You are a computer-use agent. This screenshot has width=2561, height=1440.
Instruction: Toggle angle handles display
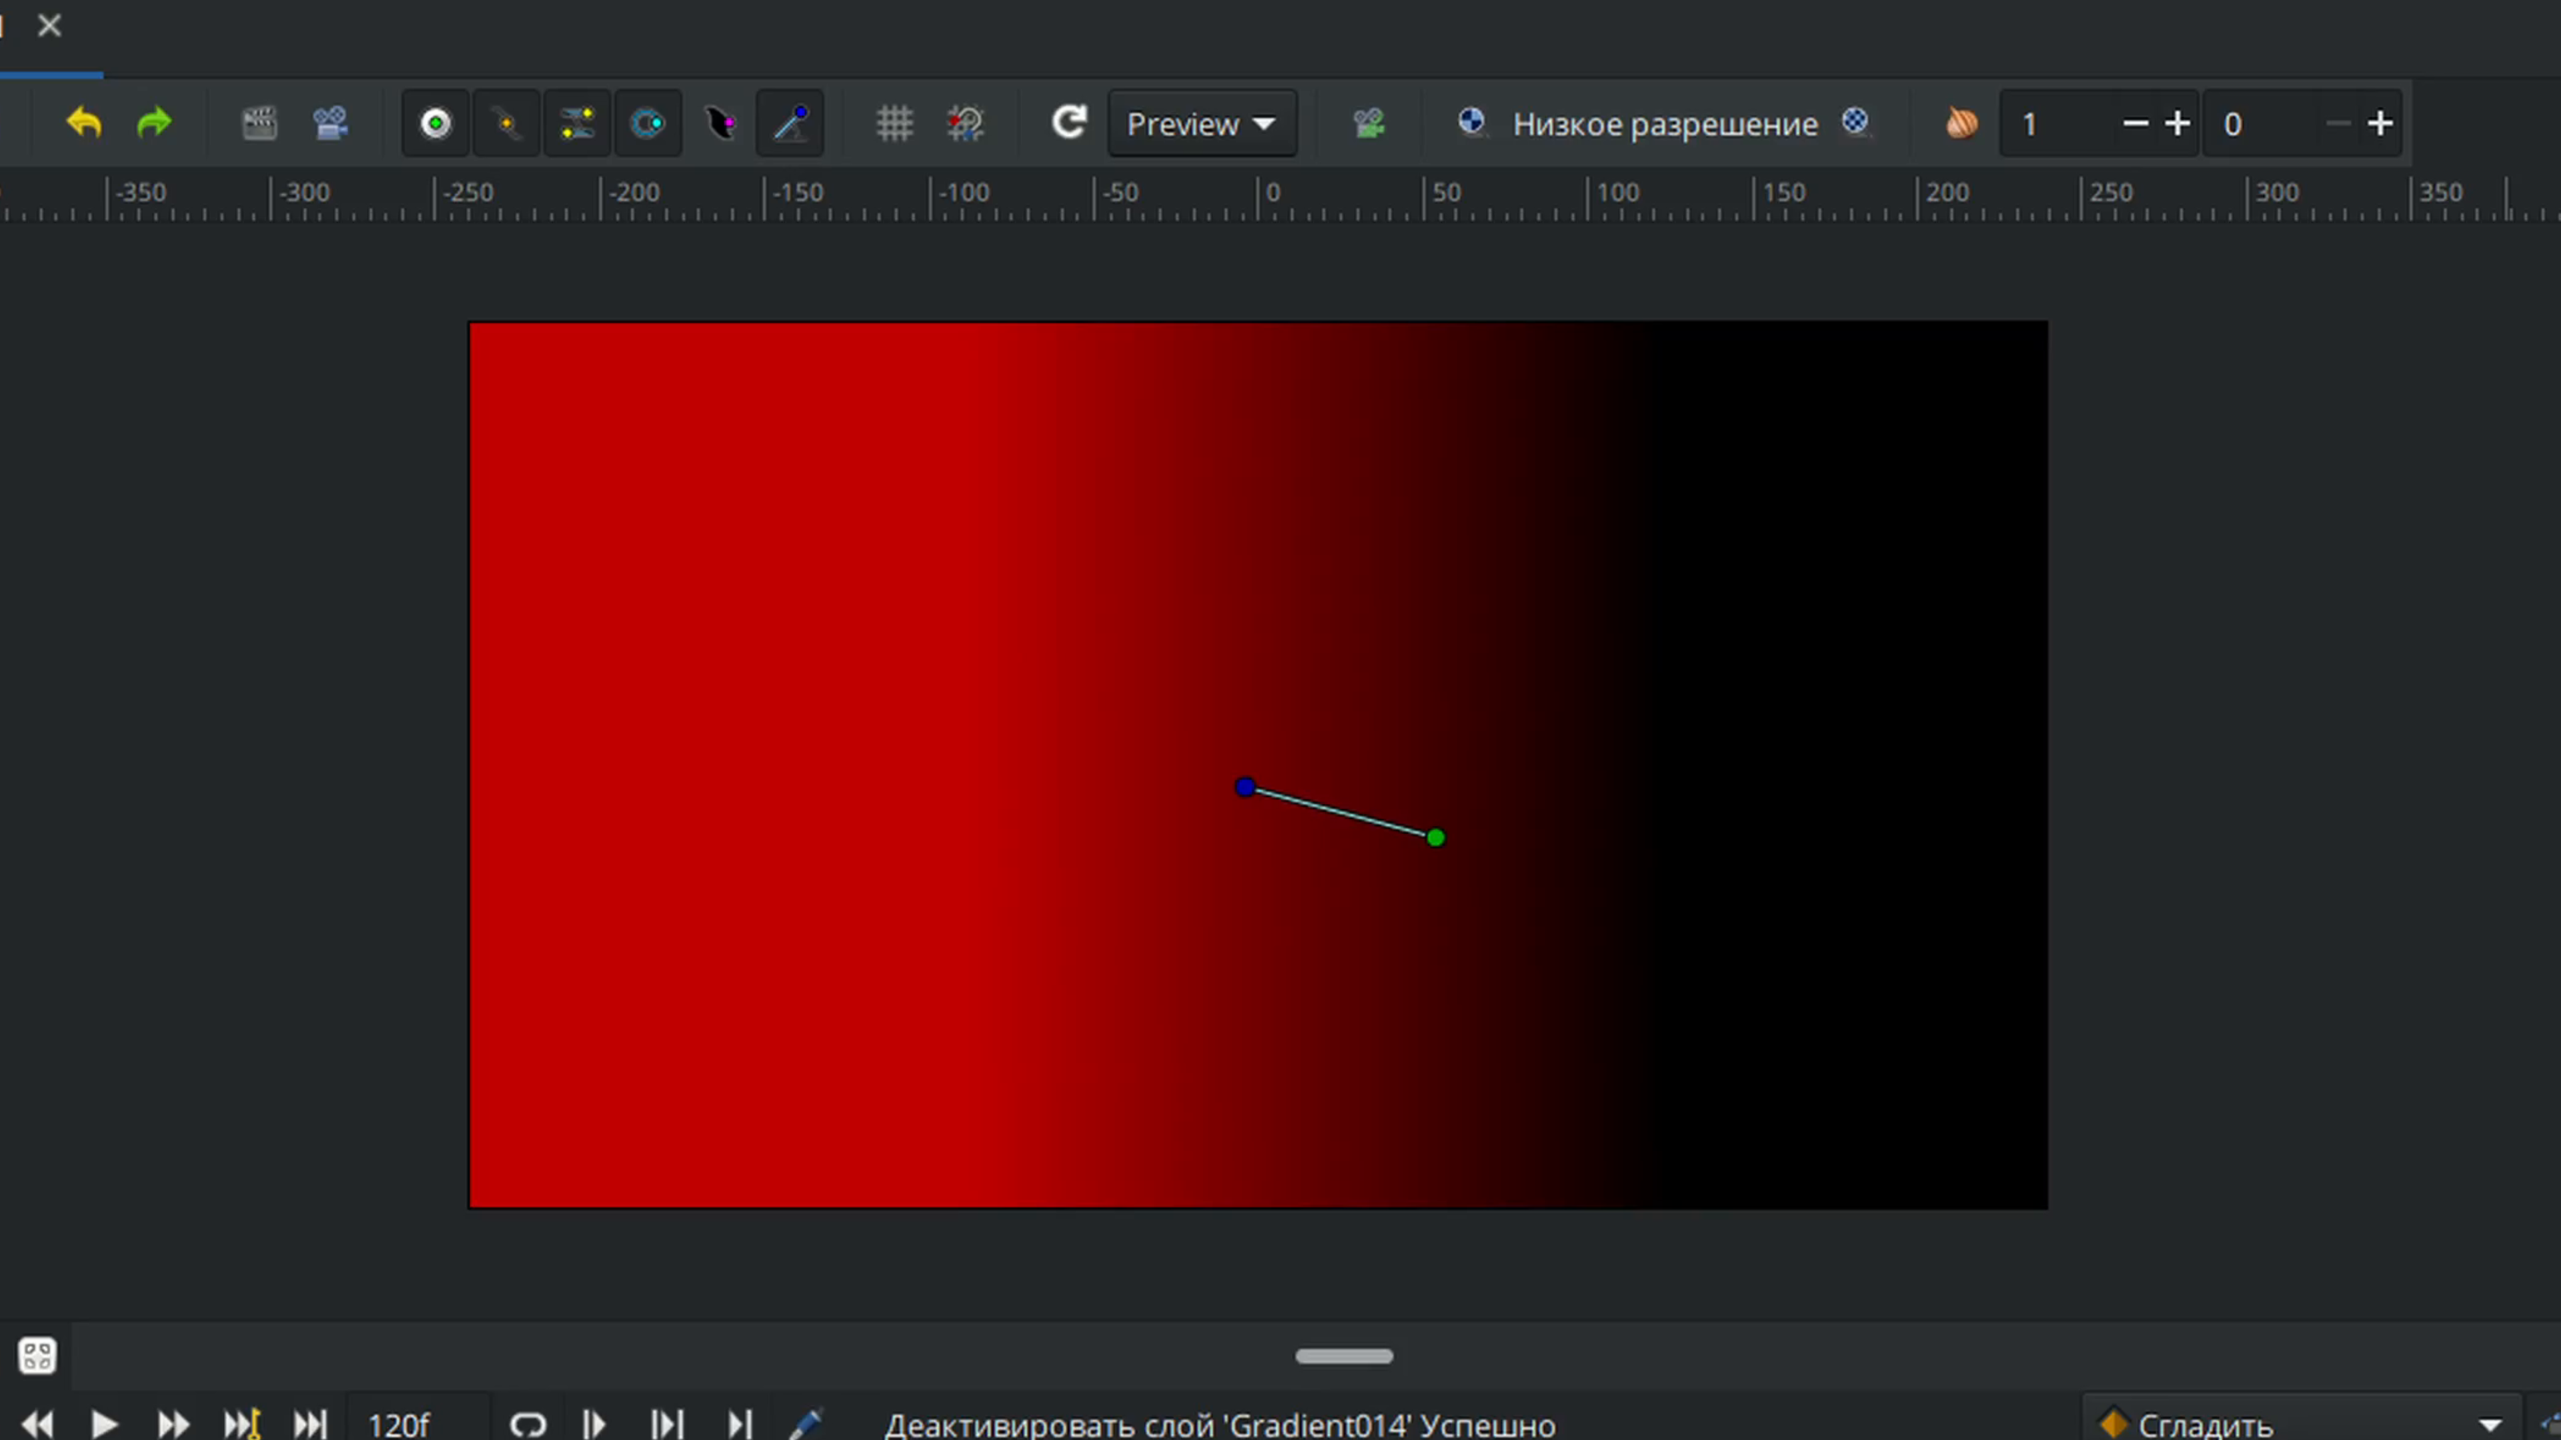coord(790,123)
